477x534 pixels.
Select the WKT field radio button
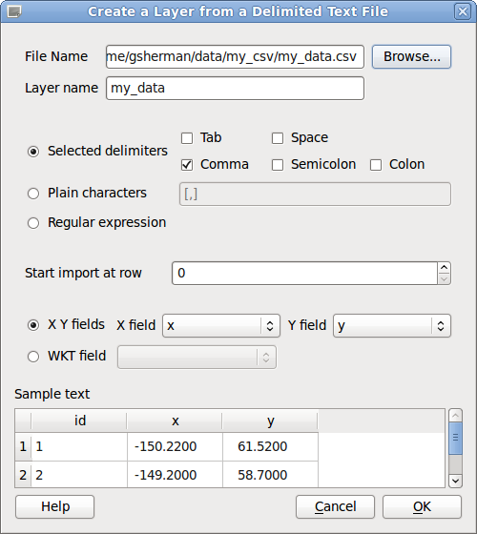[33, 357]
